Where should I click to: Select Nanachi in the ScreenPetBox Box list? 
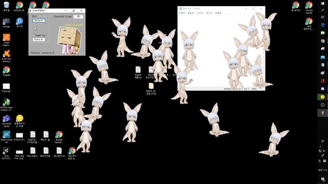pyautogui.click(x=39, y=20)
